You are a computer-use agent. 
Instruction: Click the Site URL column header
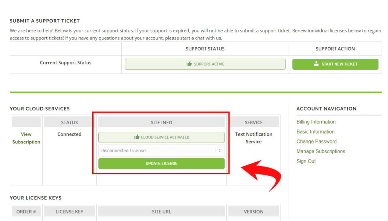pos(161,212)
